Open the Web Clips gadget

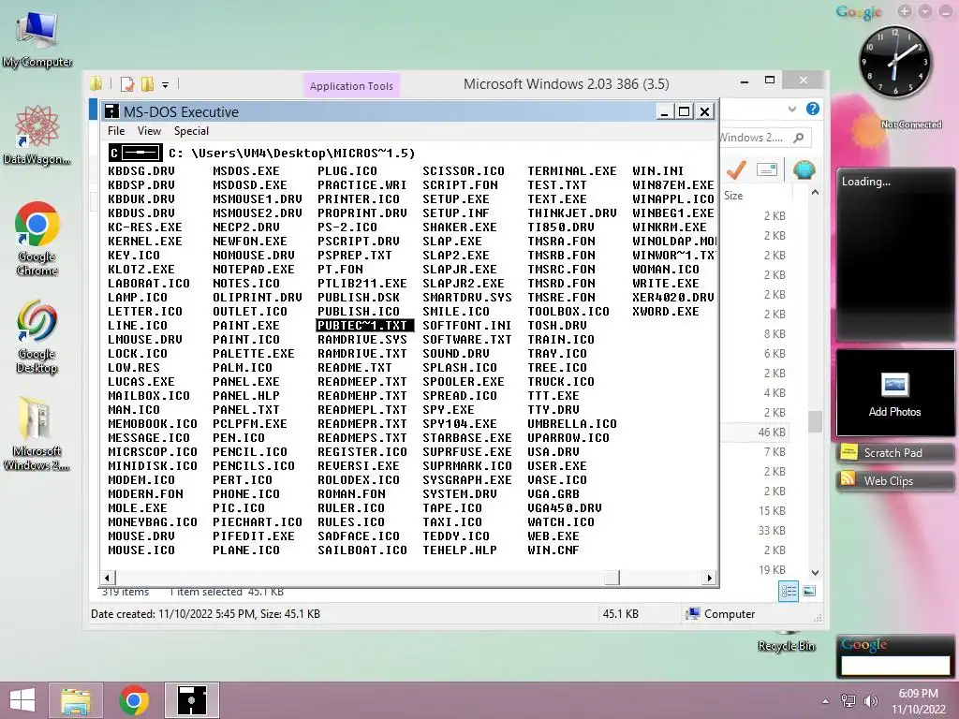[x=894, y=480]
